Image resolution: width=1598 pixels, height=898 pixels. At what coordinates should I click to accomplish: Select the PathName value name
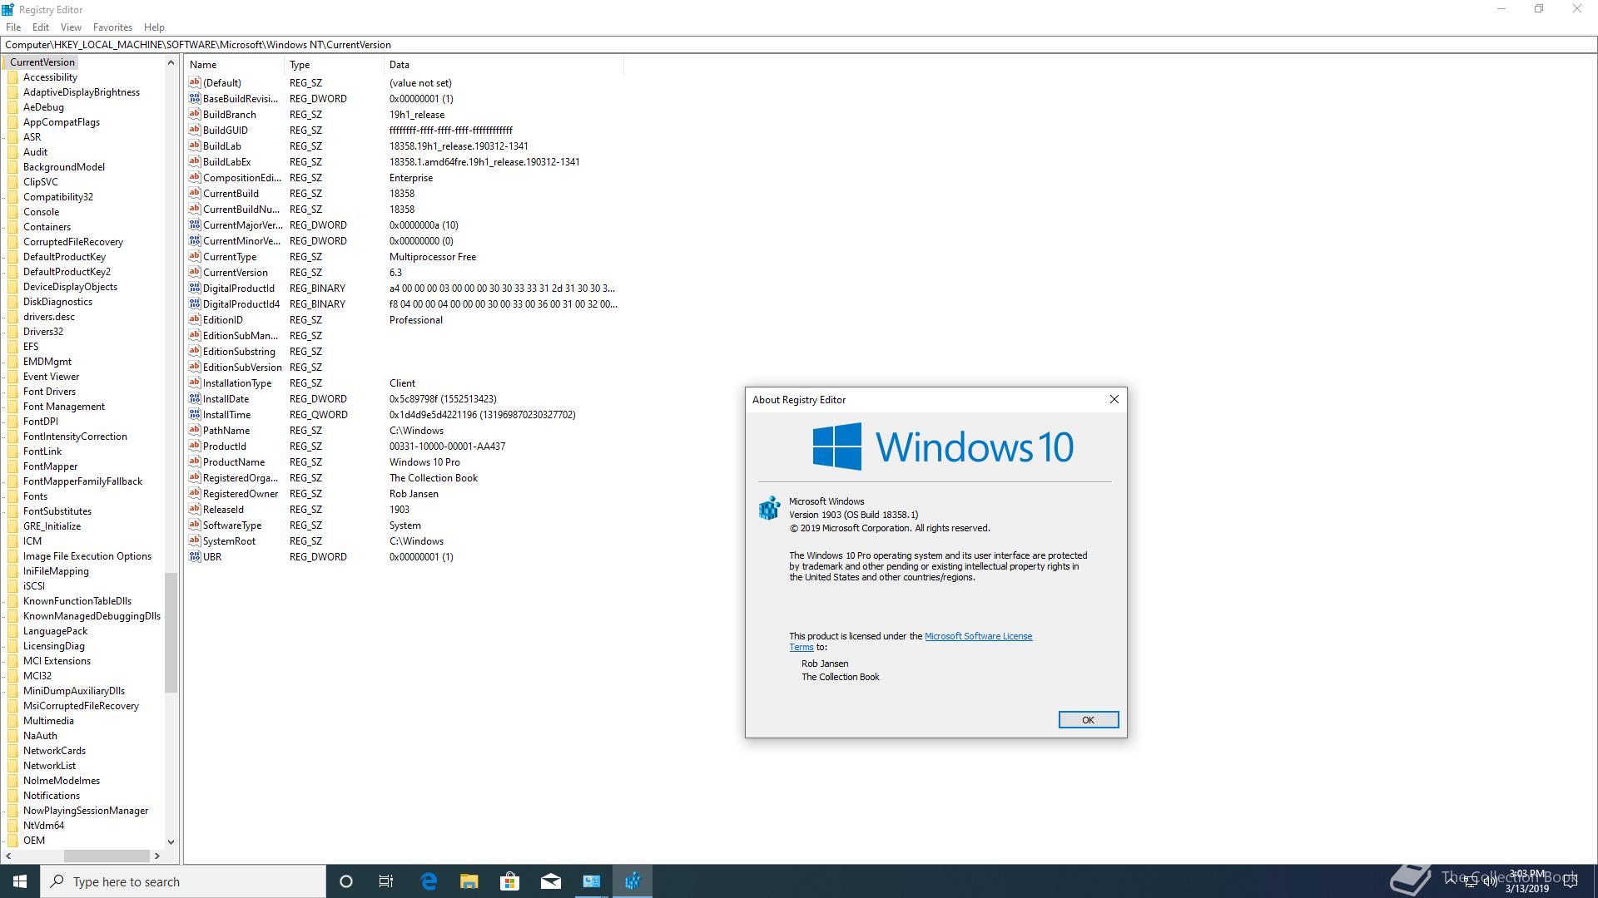click(226, 430)
